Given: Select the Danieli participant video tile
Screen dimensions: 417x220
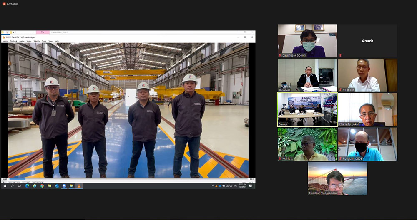Looking at the screenshot, I should 307,109.
